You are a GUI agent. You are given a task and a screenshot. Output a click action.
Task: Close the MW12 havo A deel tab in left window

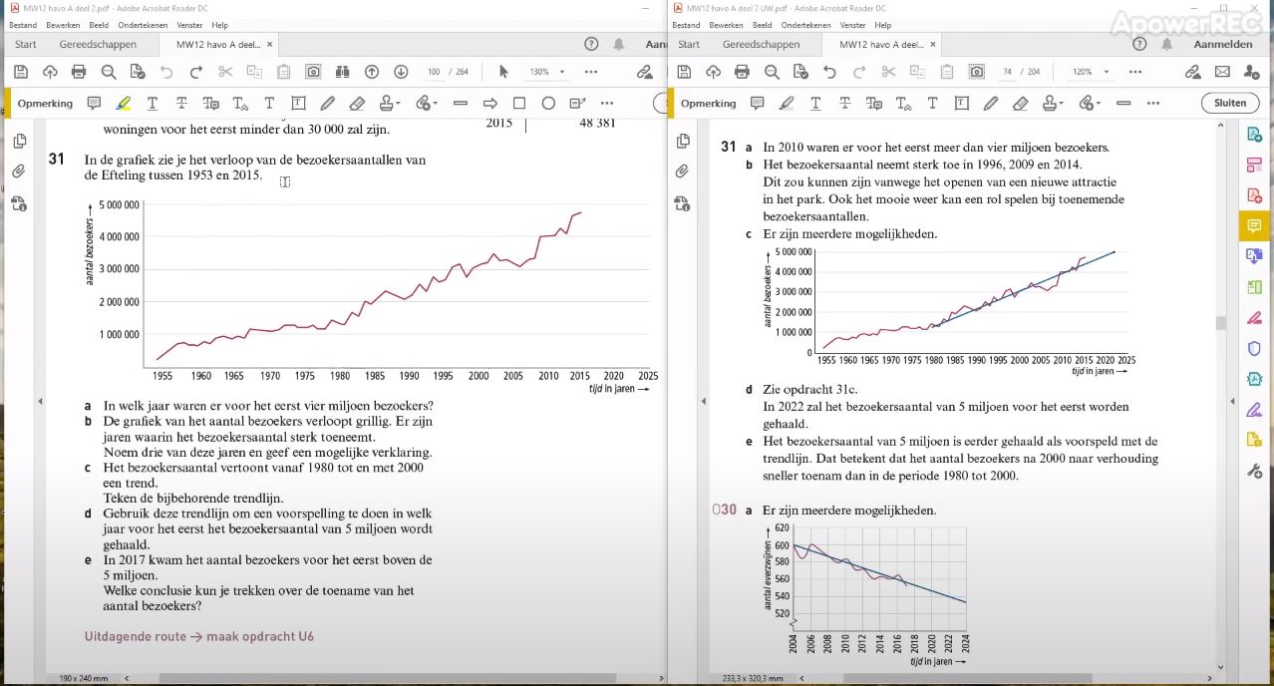tap(269, 44)
